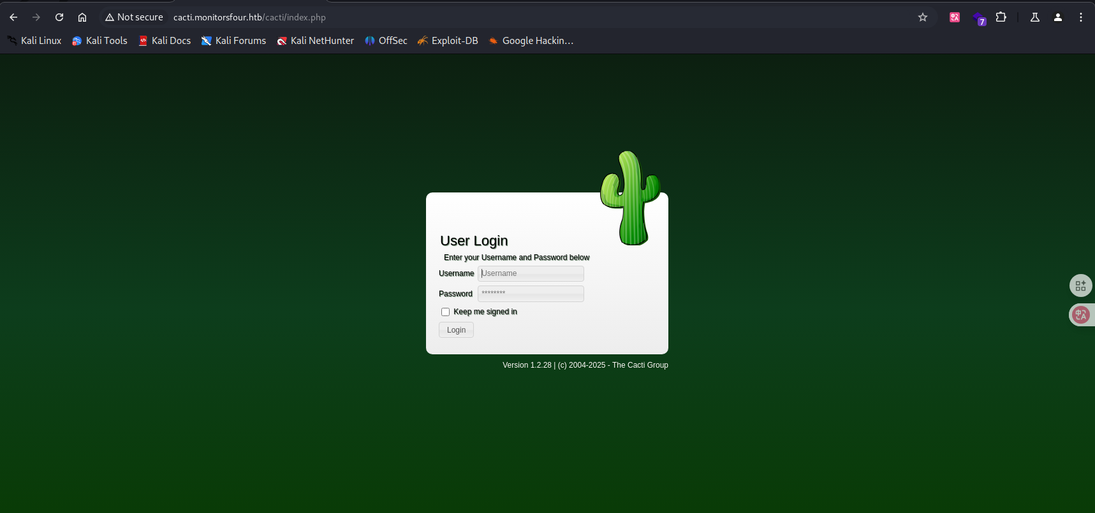
Task: Click the floating translate button on right edge
Action: click(1081, 314)
